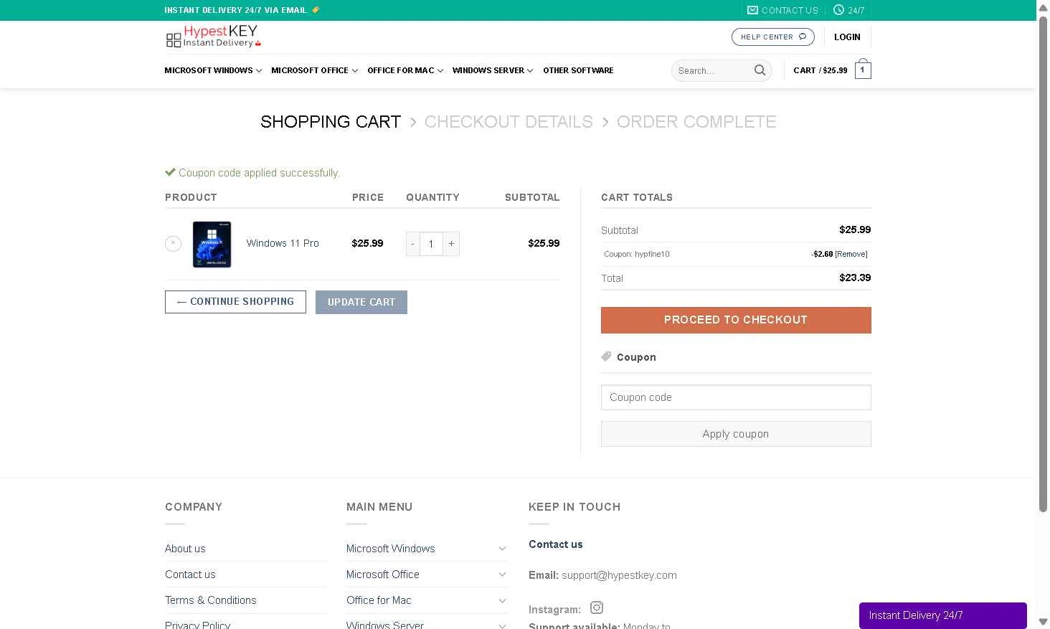Screen dimensions: 1050x629
Task: Click the Total $23.39 amount
Action: [x=855, y=278]
